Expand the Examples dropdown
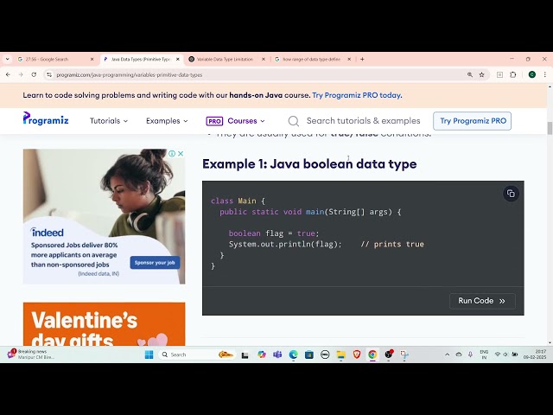 click(x=167, y=121)
